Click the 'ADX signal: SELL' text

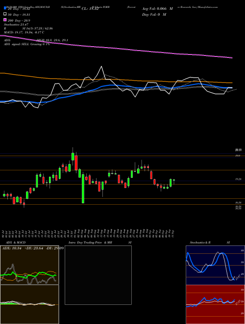coord(17,44)
